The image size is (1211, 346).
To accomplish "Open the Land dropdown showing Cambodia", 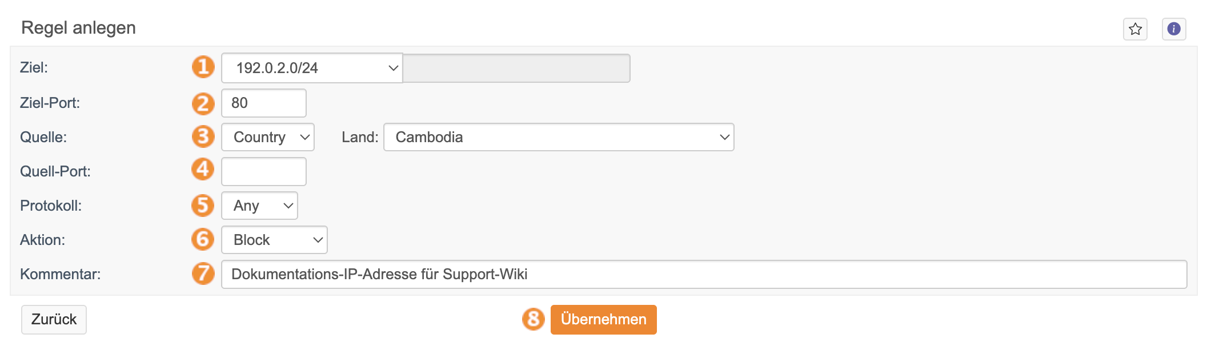I will pos(558,137).
